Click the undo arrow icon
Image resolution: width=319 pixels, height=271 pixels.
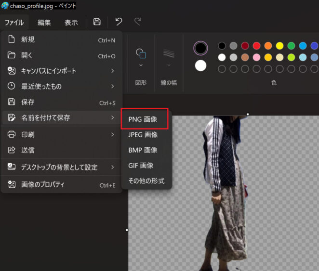[119, 22]
